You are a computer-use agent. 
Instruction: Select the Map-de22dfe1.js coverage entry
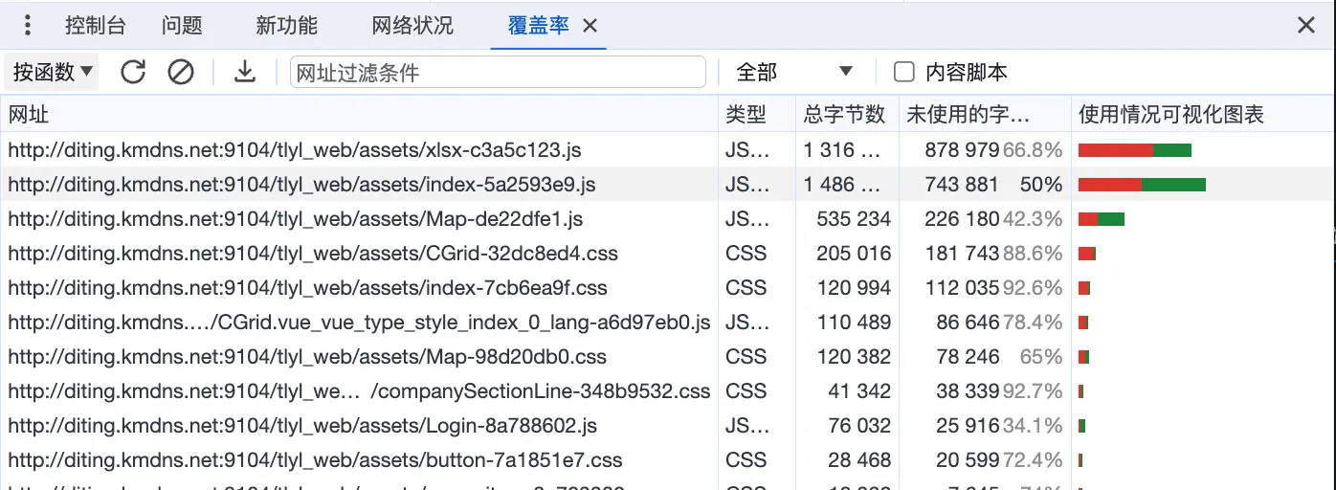point(295,219)
